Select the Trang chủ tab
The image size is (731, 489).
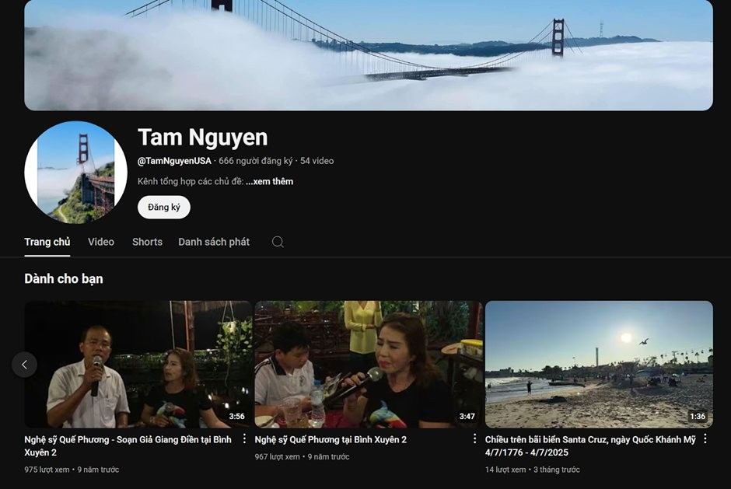[47, 242]
